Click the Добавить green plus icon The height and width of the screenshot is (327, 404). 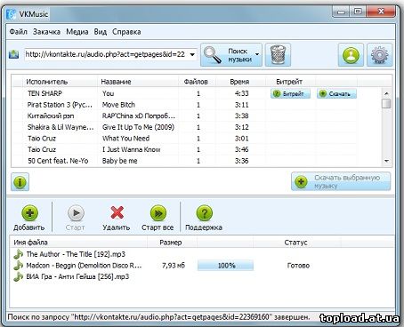click(30, 212)
